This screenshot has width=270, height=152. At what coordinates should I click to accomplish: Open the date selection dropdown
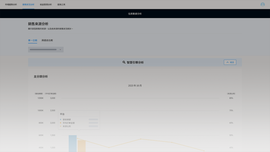(46, 50)
